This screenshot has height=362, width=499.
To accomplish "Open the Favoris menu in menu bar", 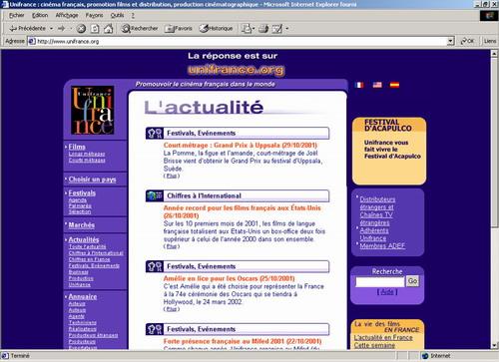I will coord(94,15).
